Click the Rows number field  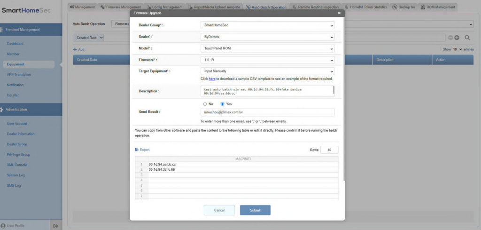click(329, 150)
